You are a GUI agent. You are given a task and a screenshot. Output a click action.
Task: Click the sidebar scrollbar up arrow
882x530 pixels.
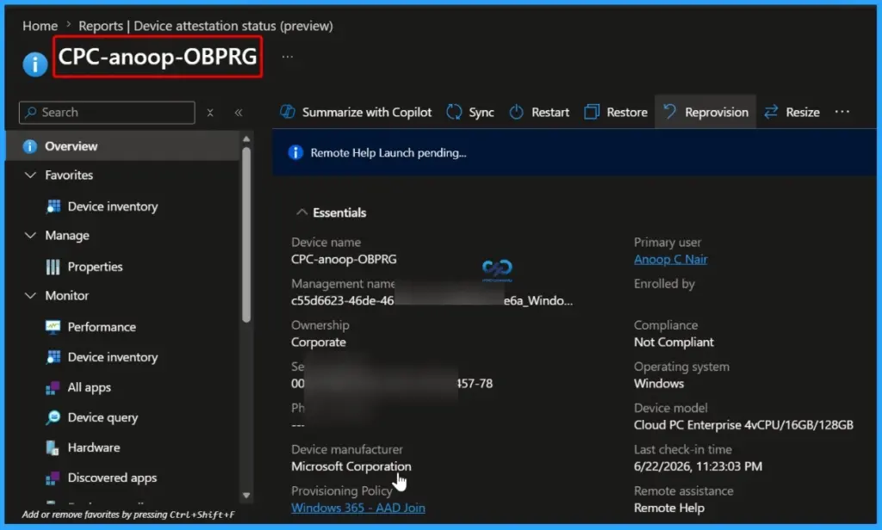[x=245, y=139]
